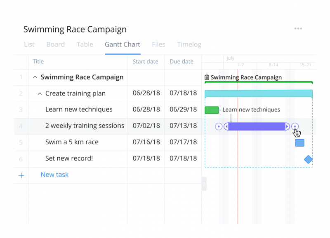Click the plus icon beside New task

point(21,175)
